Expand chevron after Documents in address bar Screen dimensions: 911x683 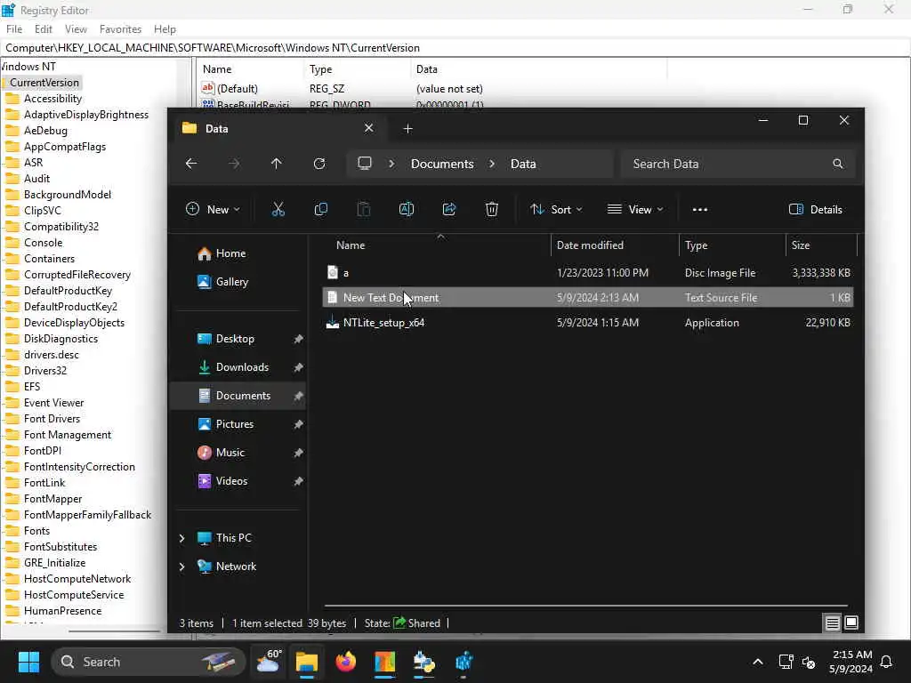(492, 164)
